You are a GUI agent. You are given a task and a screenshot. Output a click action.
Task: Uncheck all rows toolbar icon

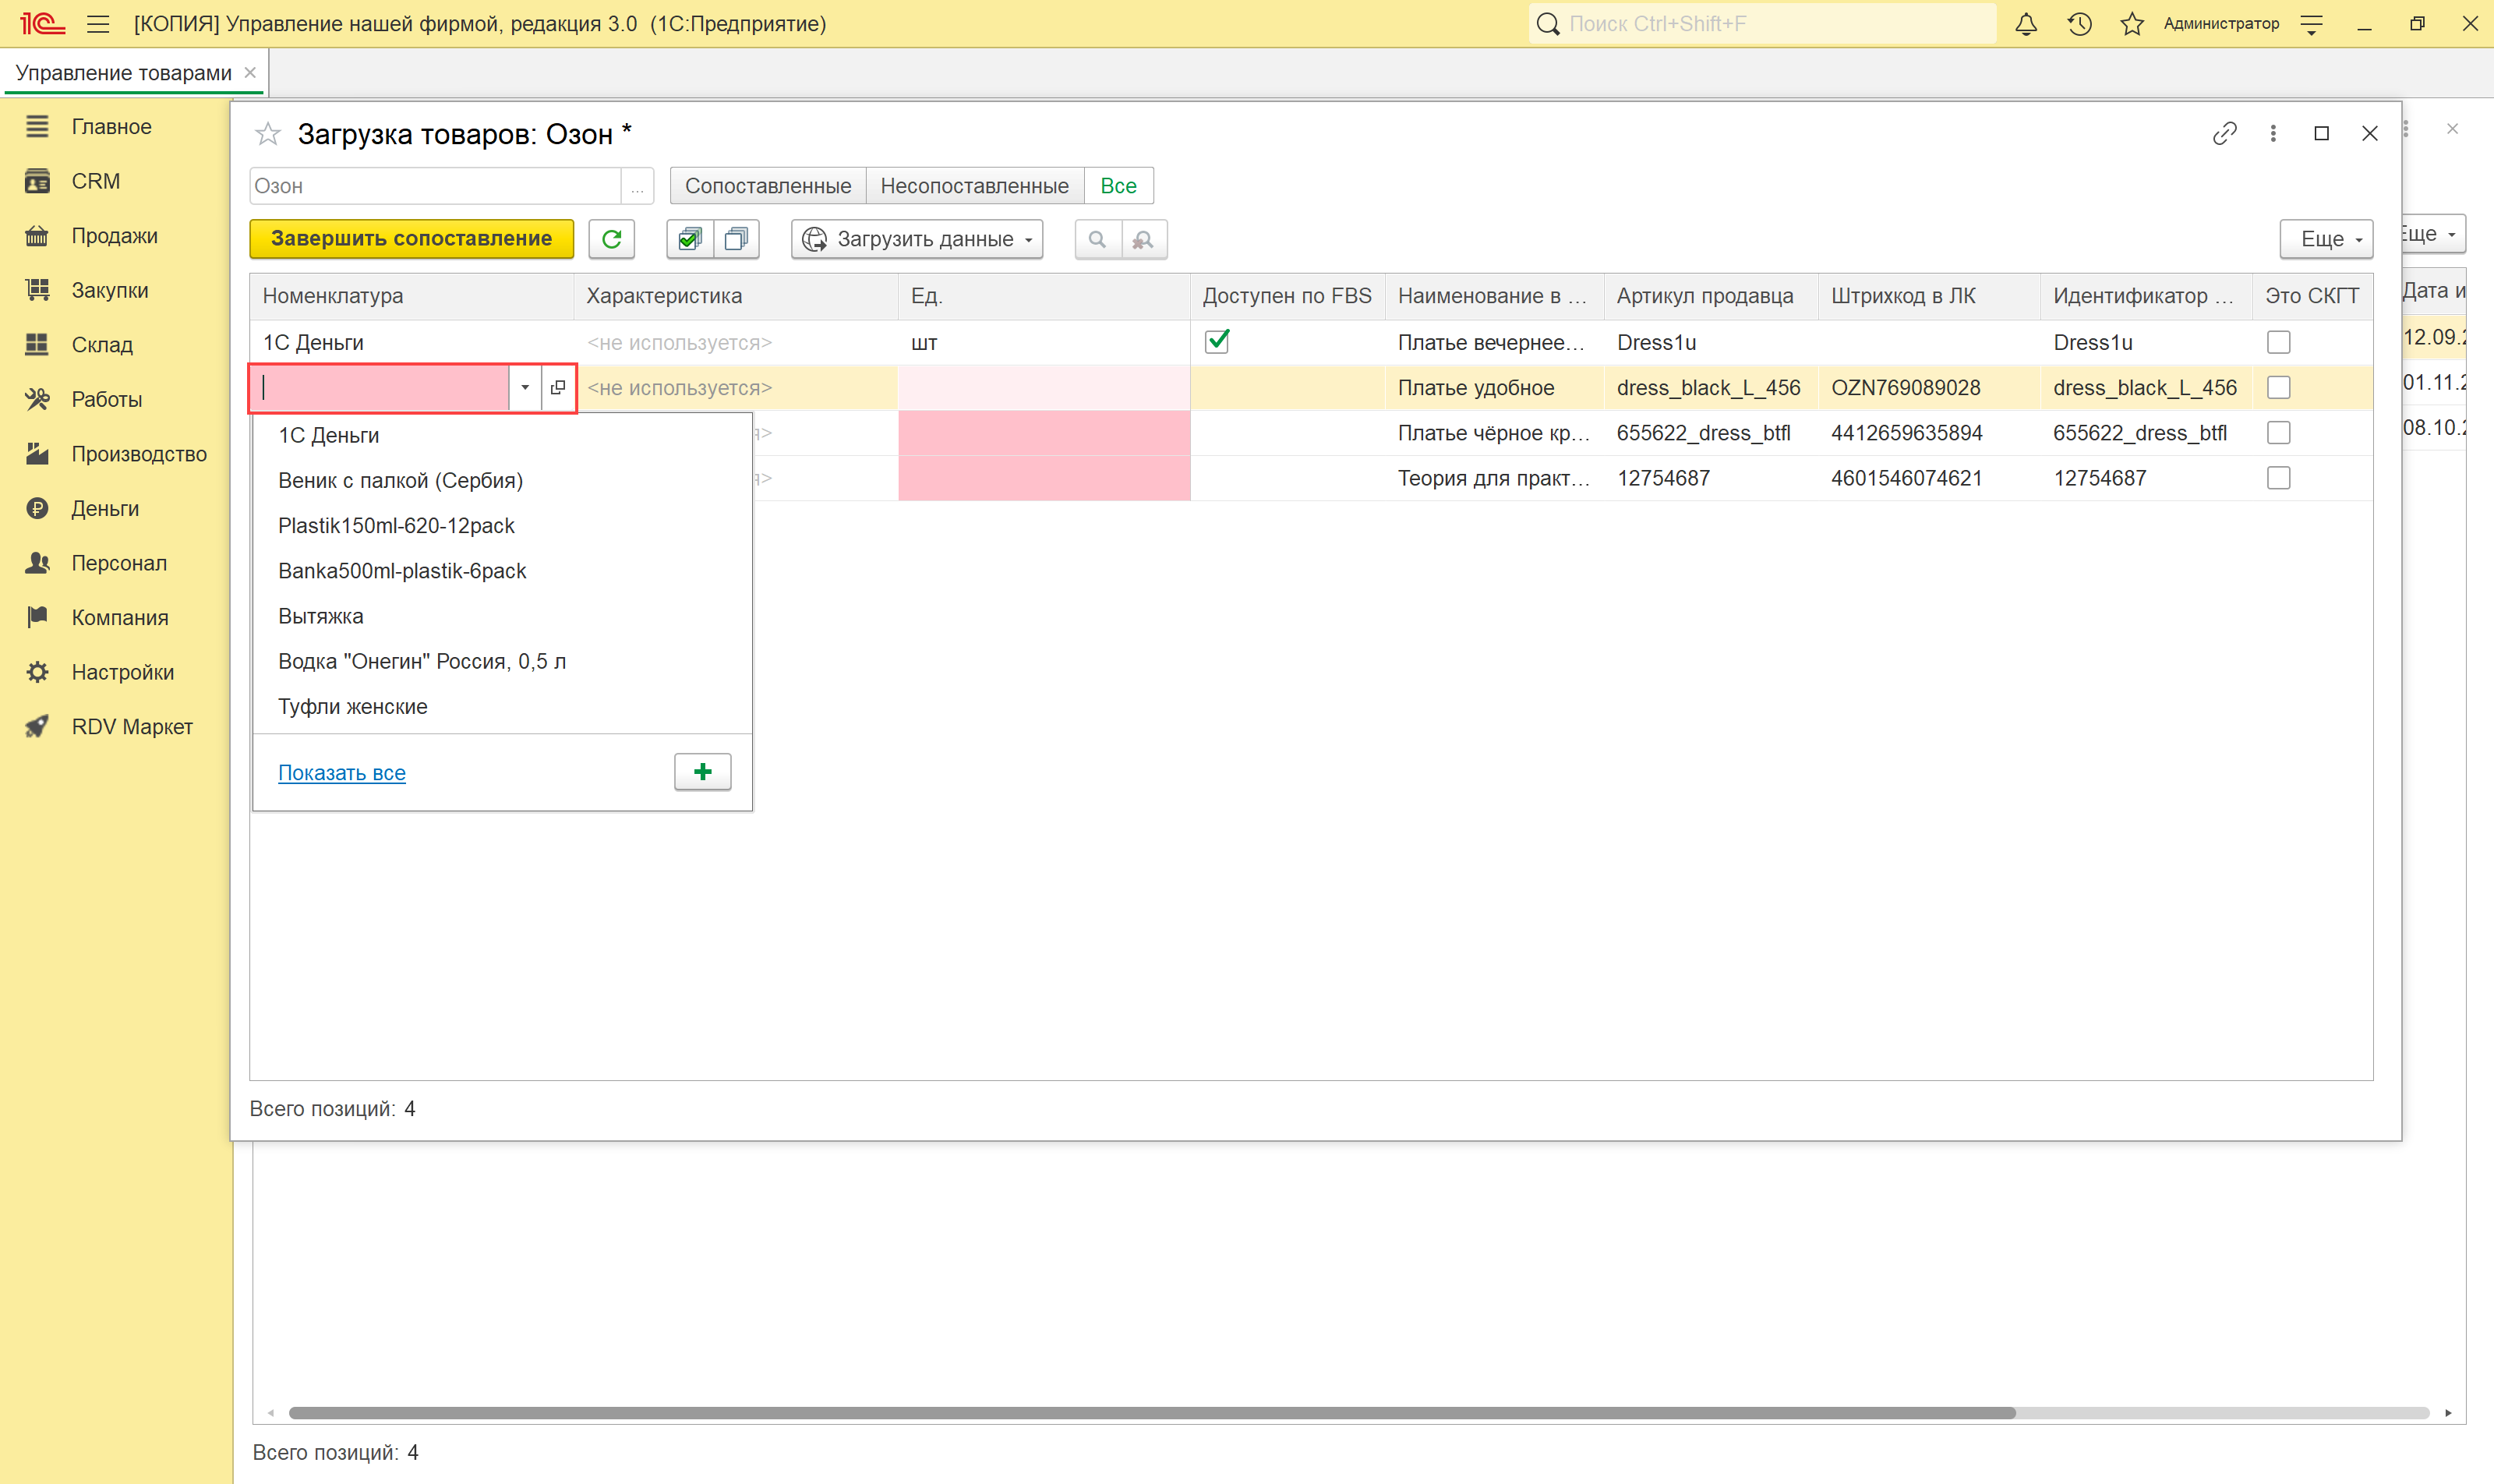[x=736, y=239]
